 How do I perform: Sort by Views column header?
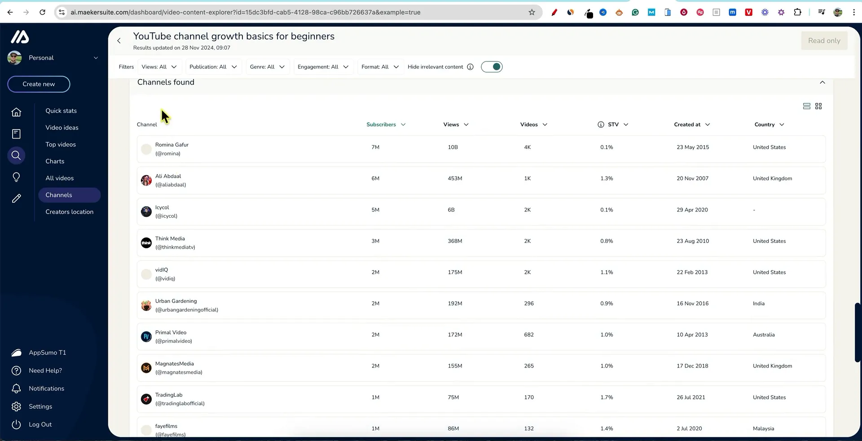(x=456, y=125)
